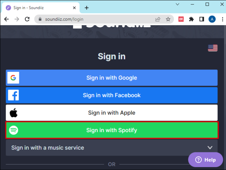Sign in with Google button
Screen dimensions: 226x170
(x=112, y=78)
